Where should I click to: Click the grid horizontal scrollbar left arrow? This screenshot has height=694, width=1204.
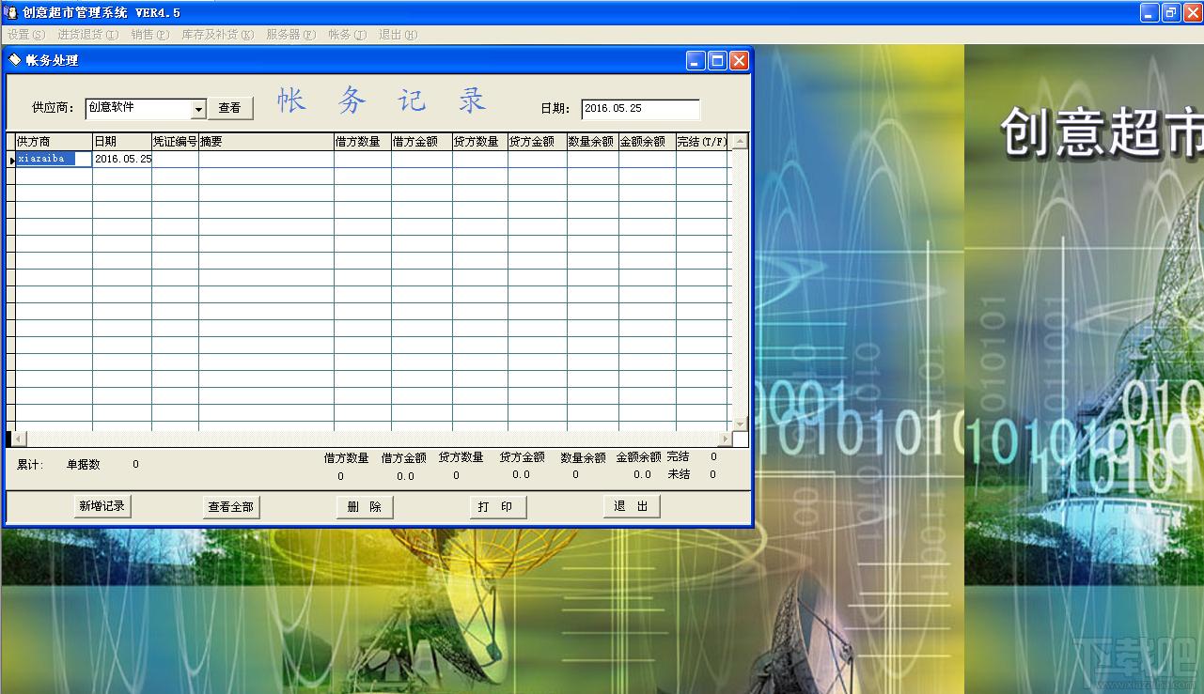pos(20,439)
